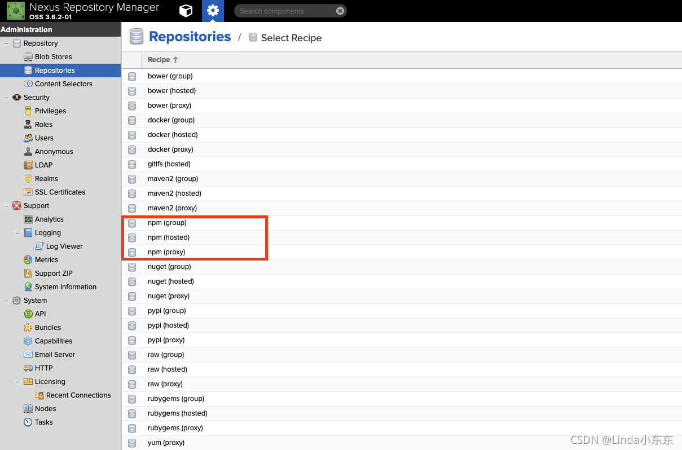Choose the npm (group) recipe

[402, 223]
